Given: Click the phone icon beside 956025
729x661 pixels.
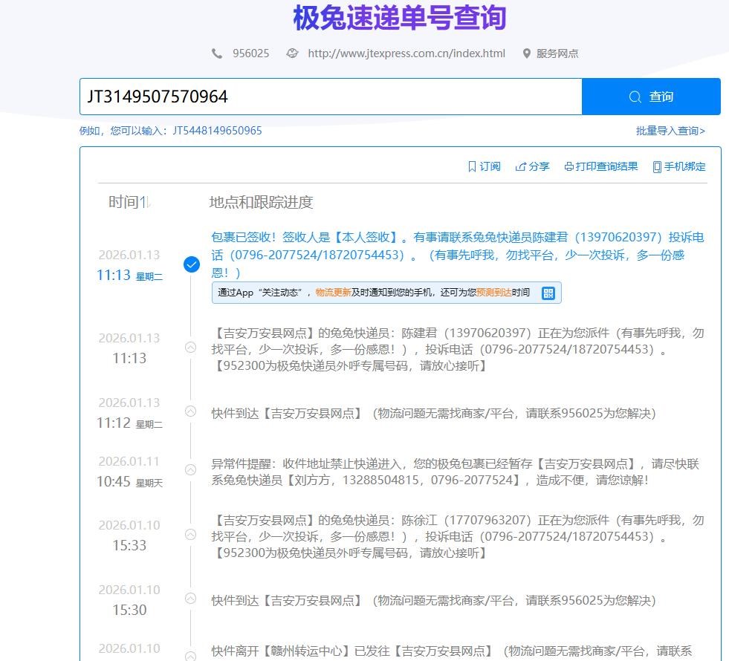Looking at the screenshot, I should pyautogui.click(x=217, y=53).
